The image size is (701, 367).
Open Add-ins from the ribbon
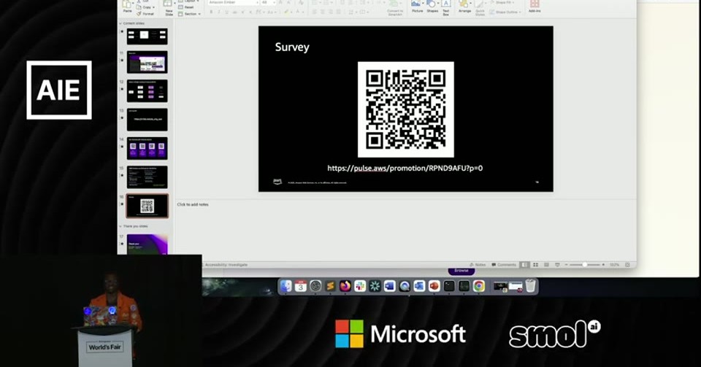535,6
